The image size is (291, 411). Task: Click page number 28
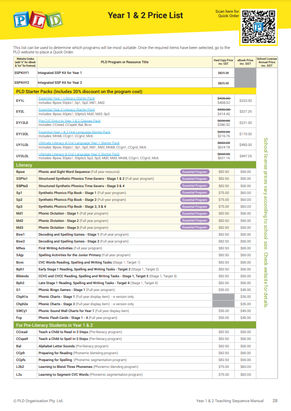tap(275, 401)
